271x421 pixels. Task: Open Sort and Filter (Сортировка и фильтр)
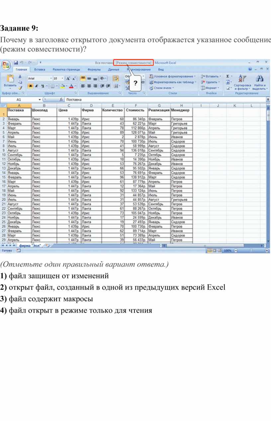[x=242, y=82]
